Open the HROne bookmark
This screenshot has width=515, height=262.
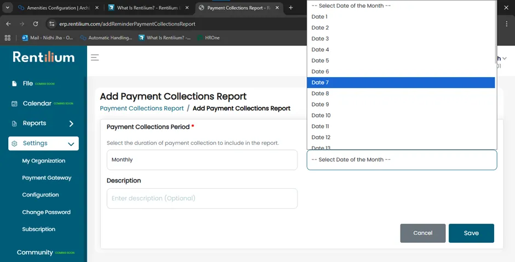(208, 38)
